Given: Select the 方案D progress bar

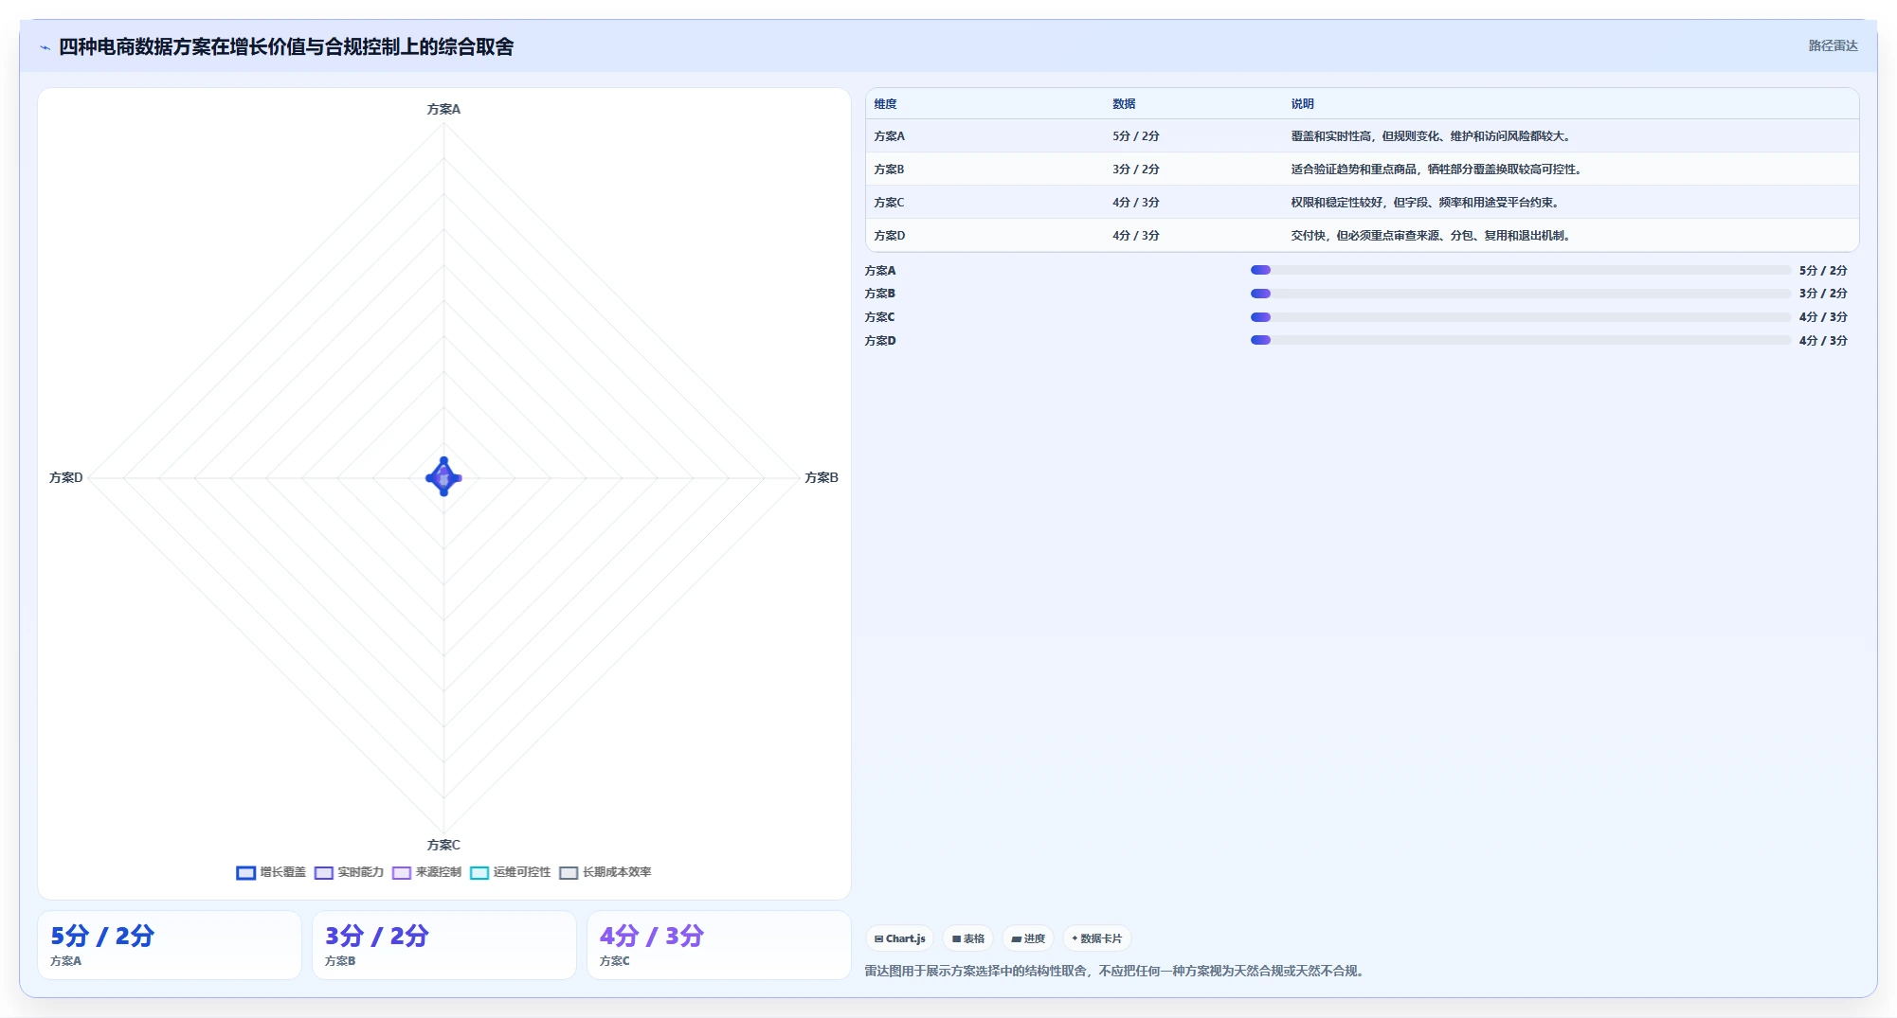Looking at the screenshot, I should click(1521, 340).
